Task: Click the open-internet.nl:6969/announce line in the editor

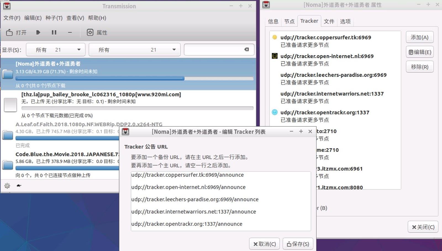Action: 188,187
